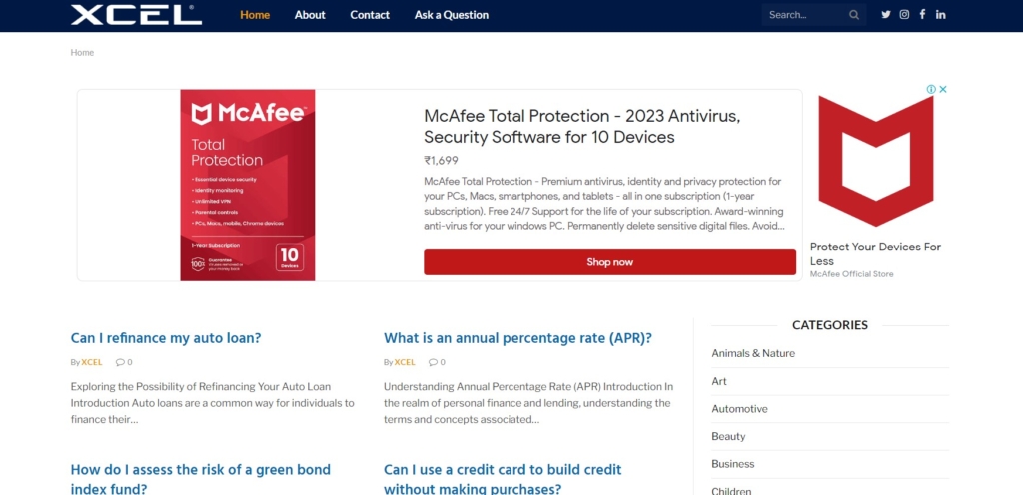Image resolution: width=1023 pixels, height=495 pixels.
Task: Click the ad info icon
Action: tap(931, 89)
